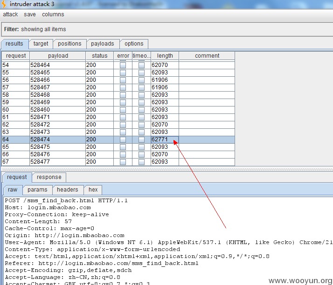The image size is (333, 285).
Task: Select payload cell 528471
Action: (x=57, y=117)
